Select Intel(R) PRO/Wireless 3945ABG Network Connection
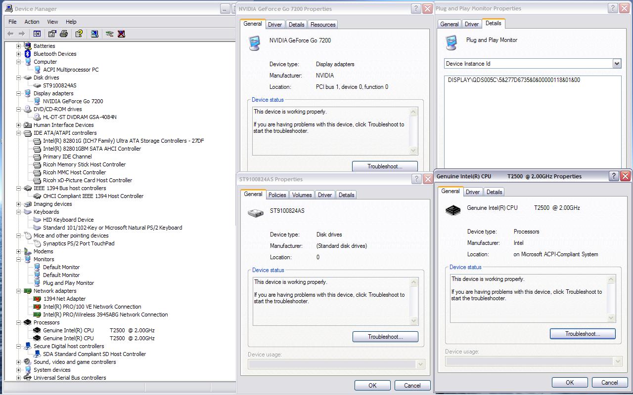Viewport: 633px width, 395px height. 105,315
